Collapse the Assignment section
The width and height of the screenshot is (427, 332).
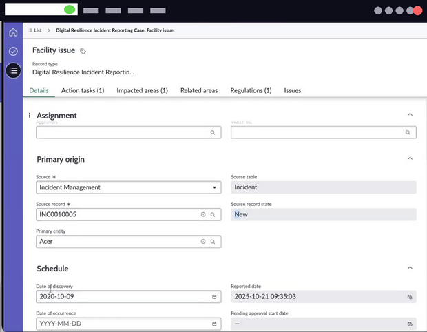tap(410, 114)
